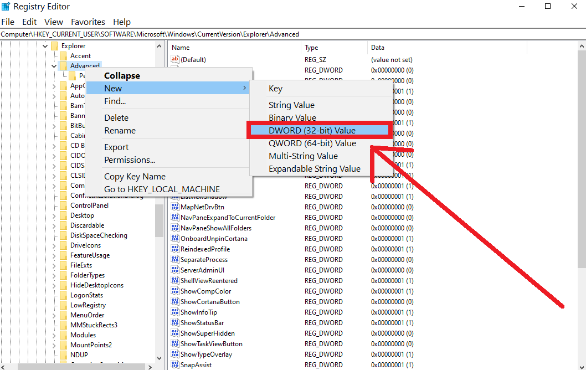Image resolution: width=586 pixels, height=370 pixels.
Task: Click the ShowCortanaButton DWORD icon
Action: tap(175, 302)
